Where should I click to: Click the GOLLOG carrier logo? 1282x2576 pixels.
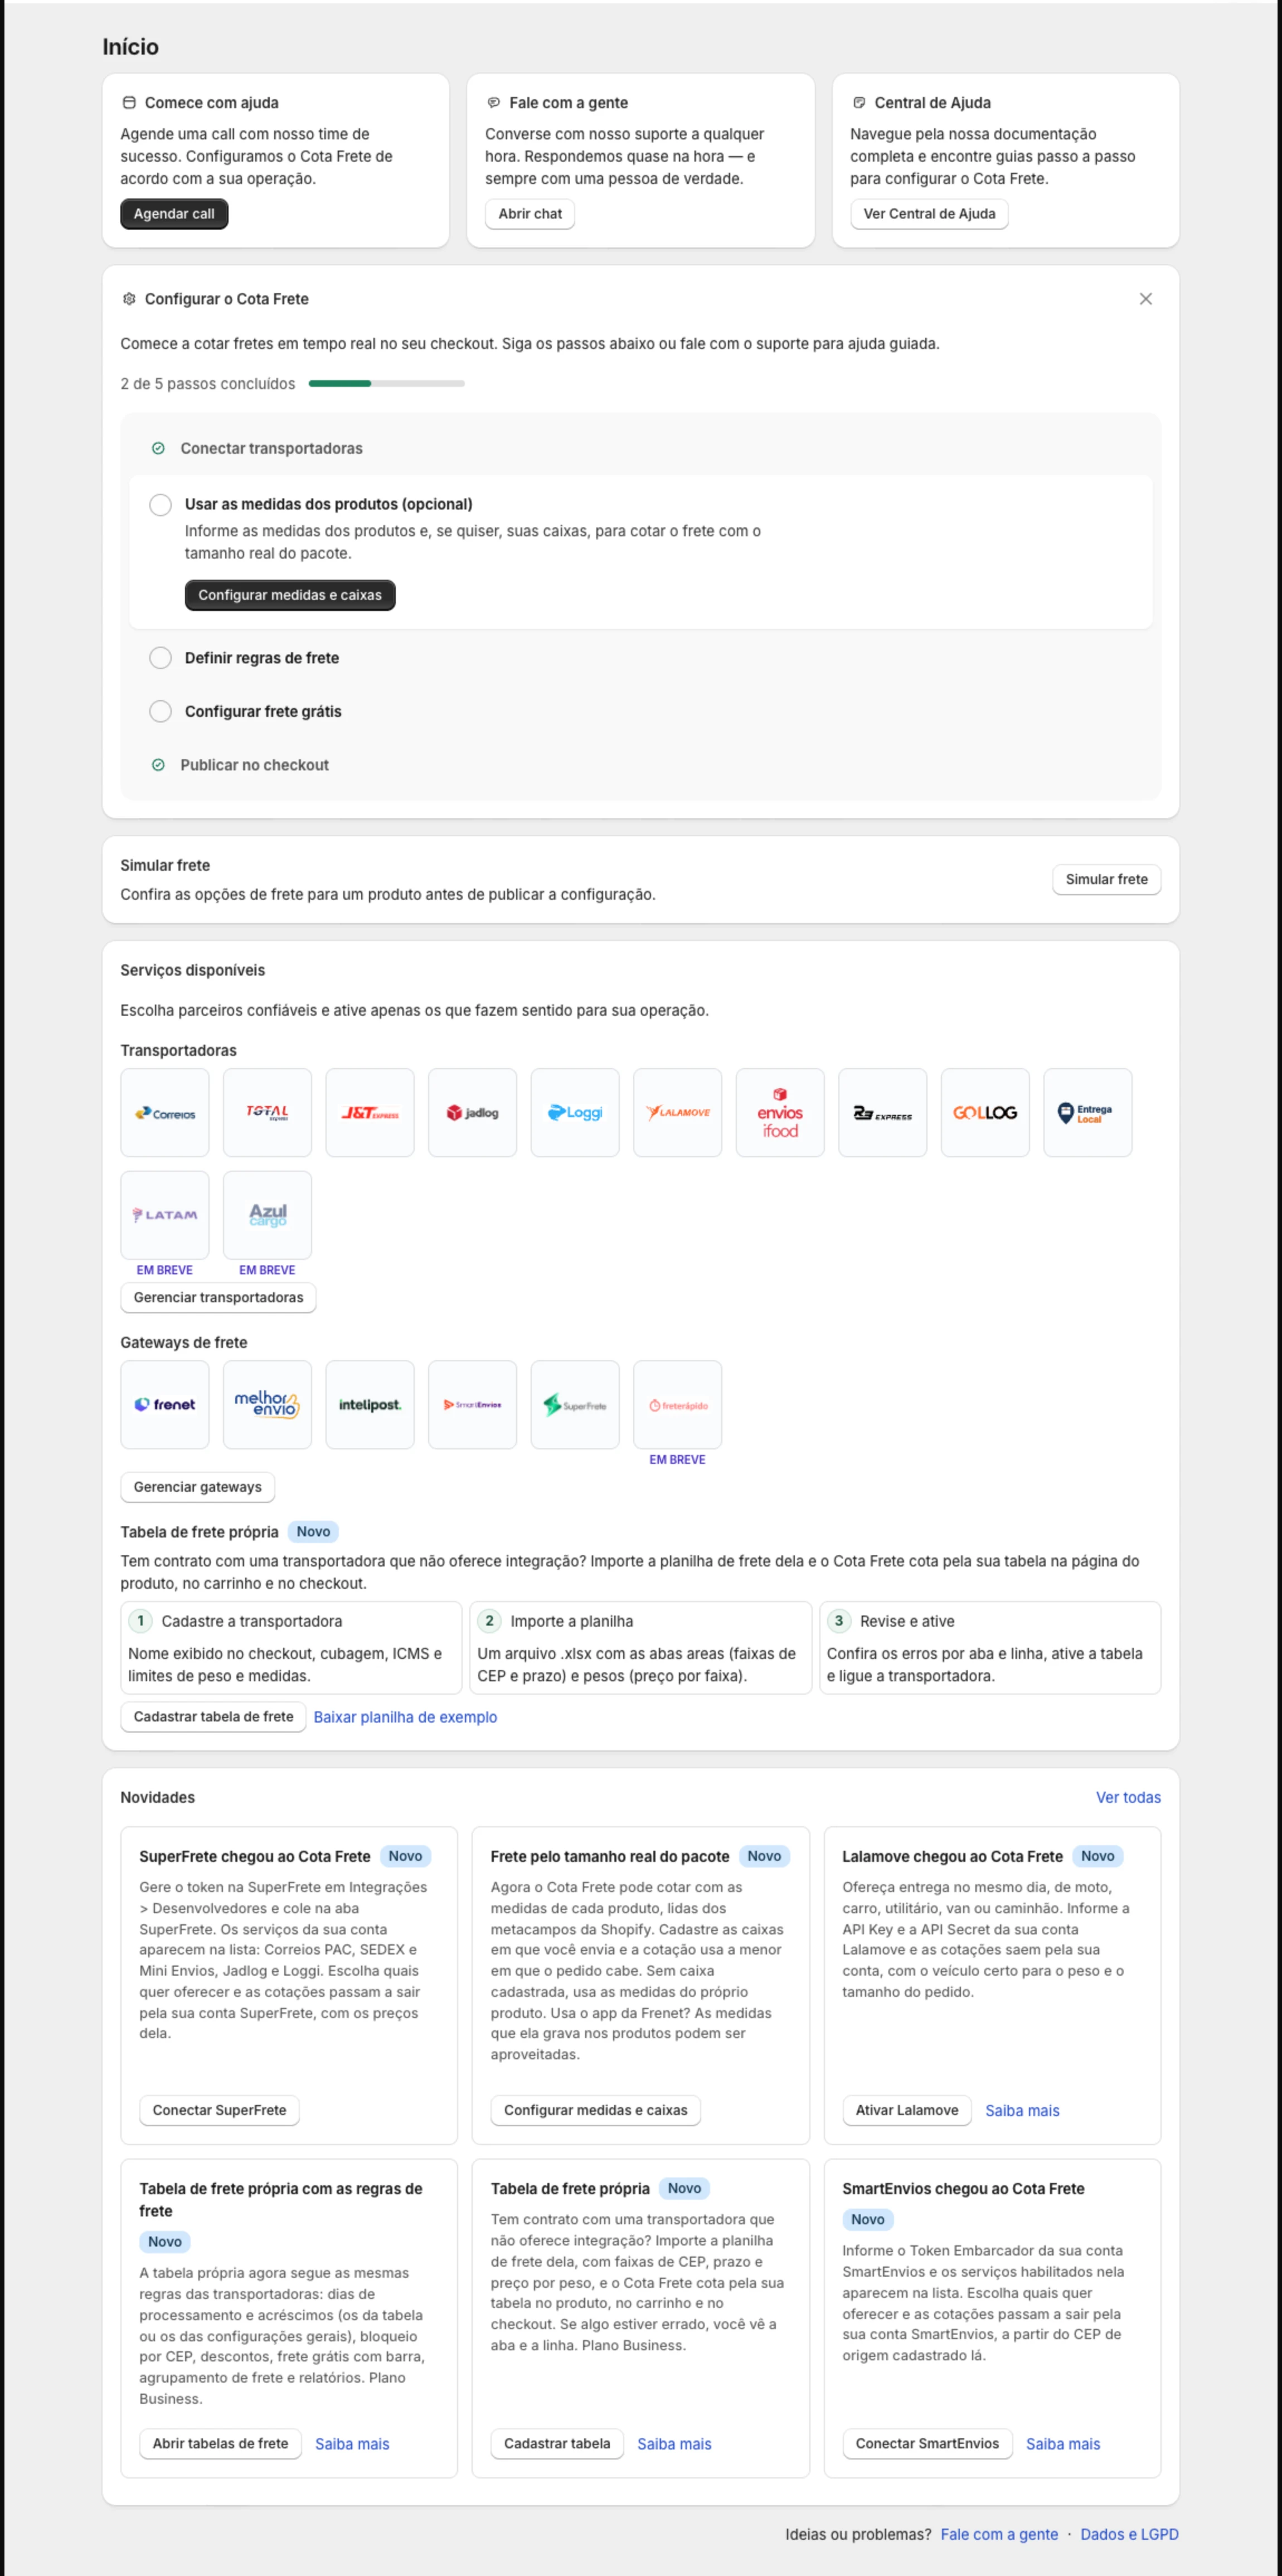pyautogui.click(x=985, y=1112)
